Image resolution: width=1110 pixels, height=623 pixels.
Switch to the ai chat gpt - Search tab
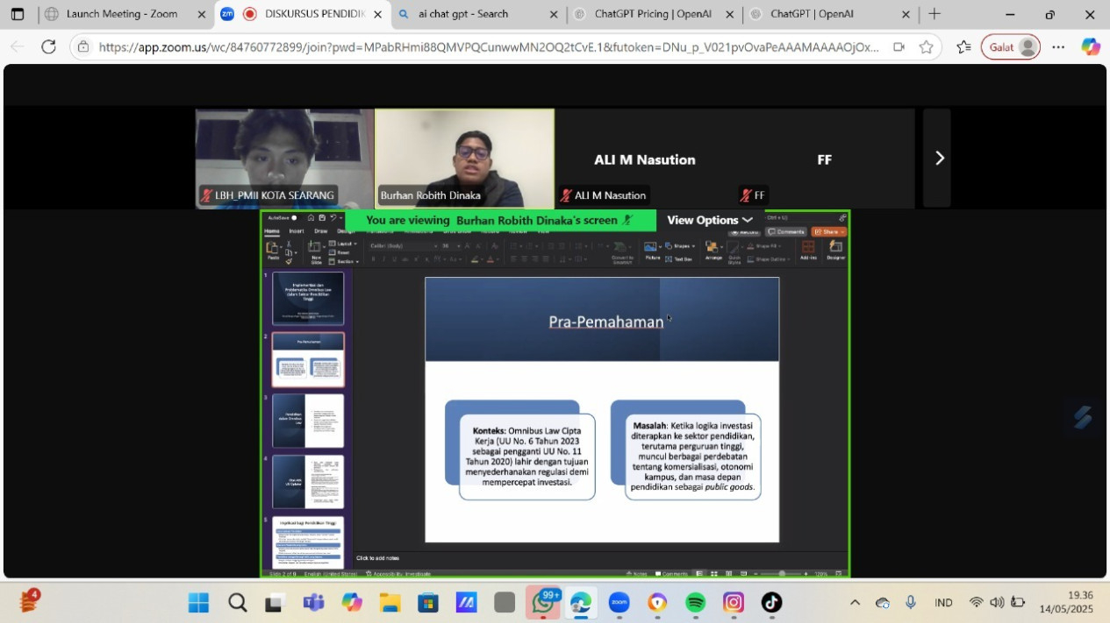pos(463,14)
